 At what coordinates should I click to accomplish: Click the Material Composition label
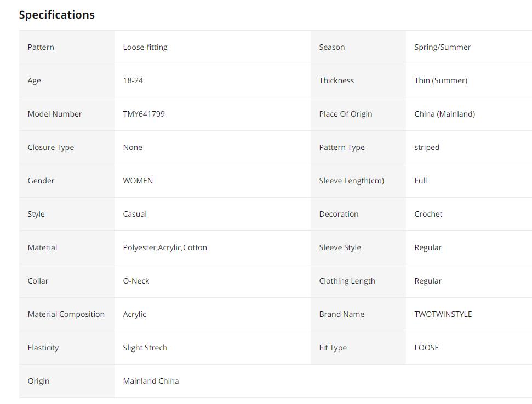pos(66,314)
